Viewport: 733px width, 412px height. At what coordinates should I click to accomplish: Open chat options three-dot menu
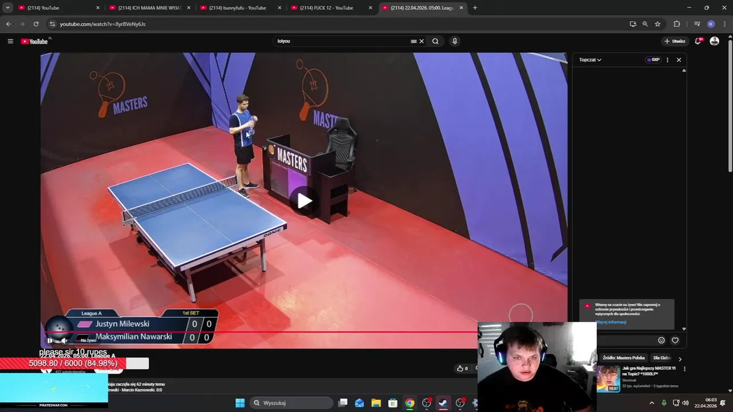[x=667, y=60]
